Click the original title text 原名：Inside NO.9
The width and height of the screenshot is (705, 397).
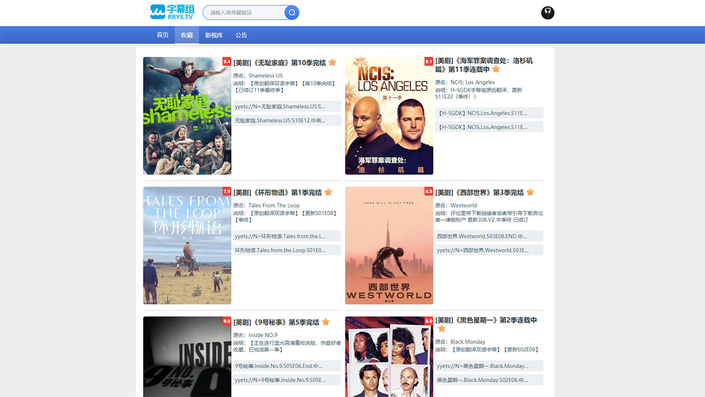click(255, 335)
